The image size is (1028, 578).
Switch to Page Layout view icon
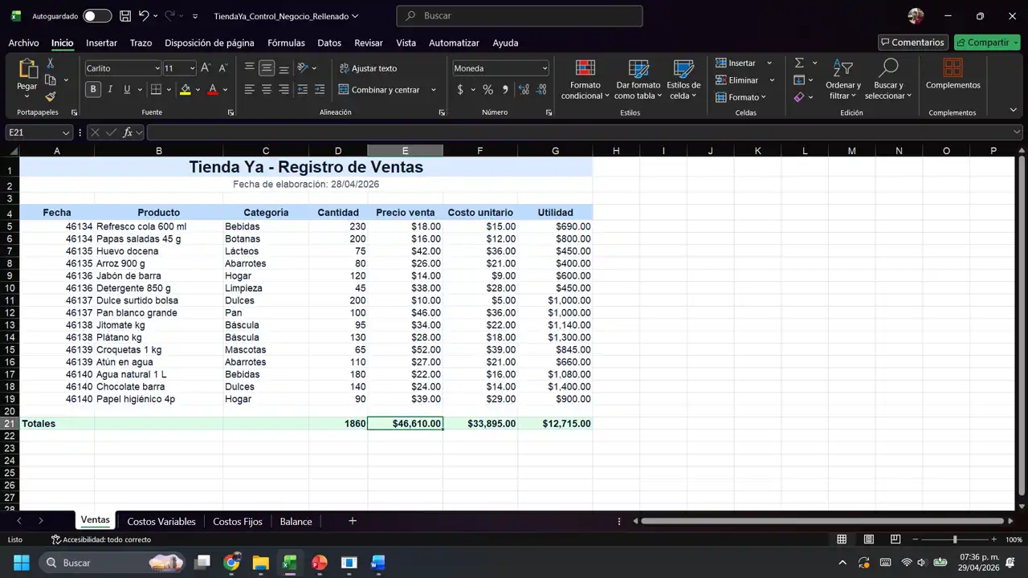[x=868, y=539]
